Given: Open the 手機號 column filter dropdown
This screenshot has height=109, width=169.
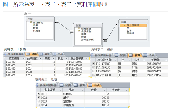Looking at the screenshot, I should click(166, 60).
